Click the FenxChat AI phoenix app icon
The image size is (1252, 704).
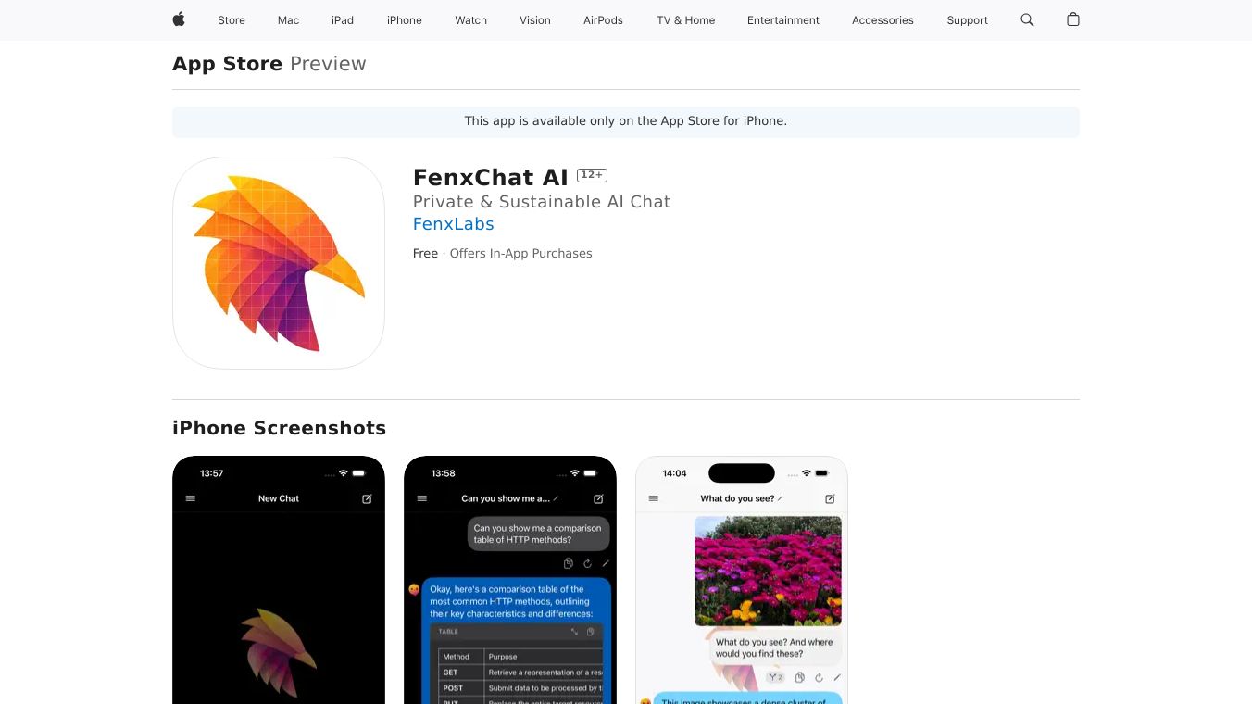point(279,263)
